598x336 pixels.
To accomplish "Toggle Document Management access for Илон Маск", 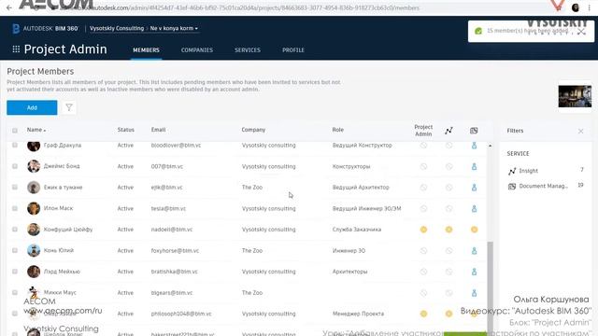I will [x=474, y=208].
